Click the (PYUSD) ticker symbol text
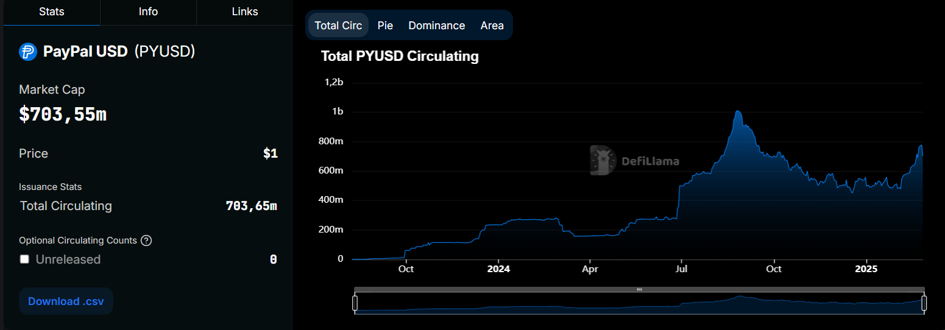Screen dimensions: 945x330 [x=165, y=52]
